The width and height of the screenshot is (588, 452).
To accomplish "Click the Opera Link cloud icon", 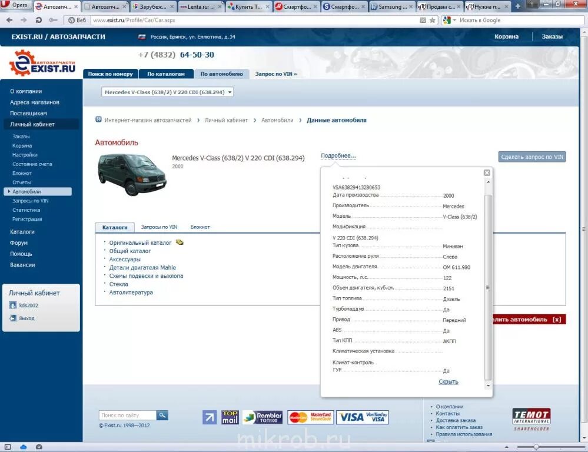I will [24, 447].
